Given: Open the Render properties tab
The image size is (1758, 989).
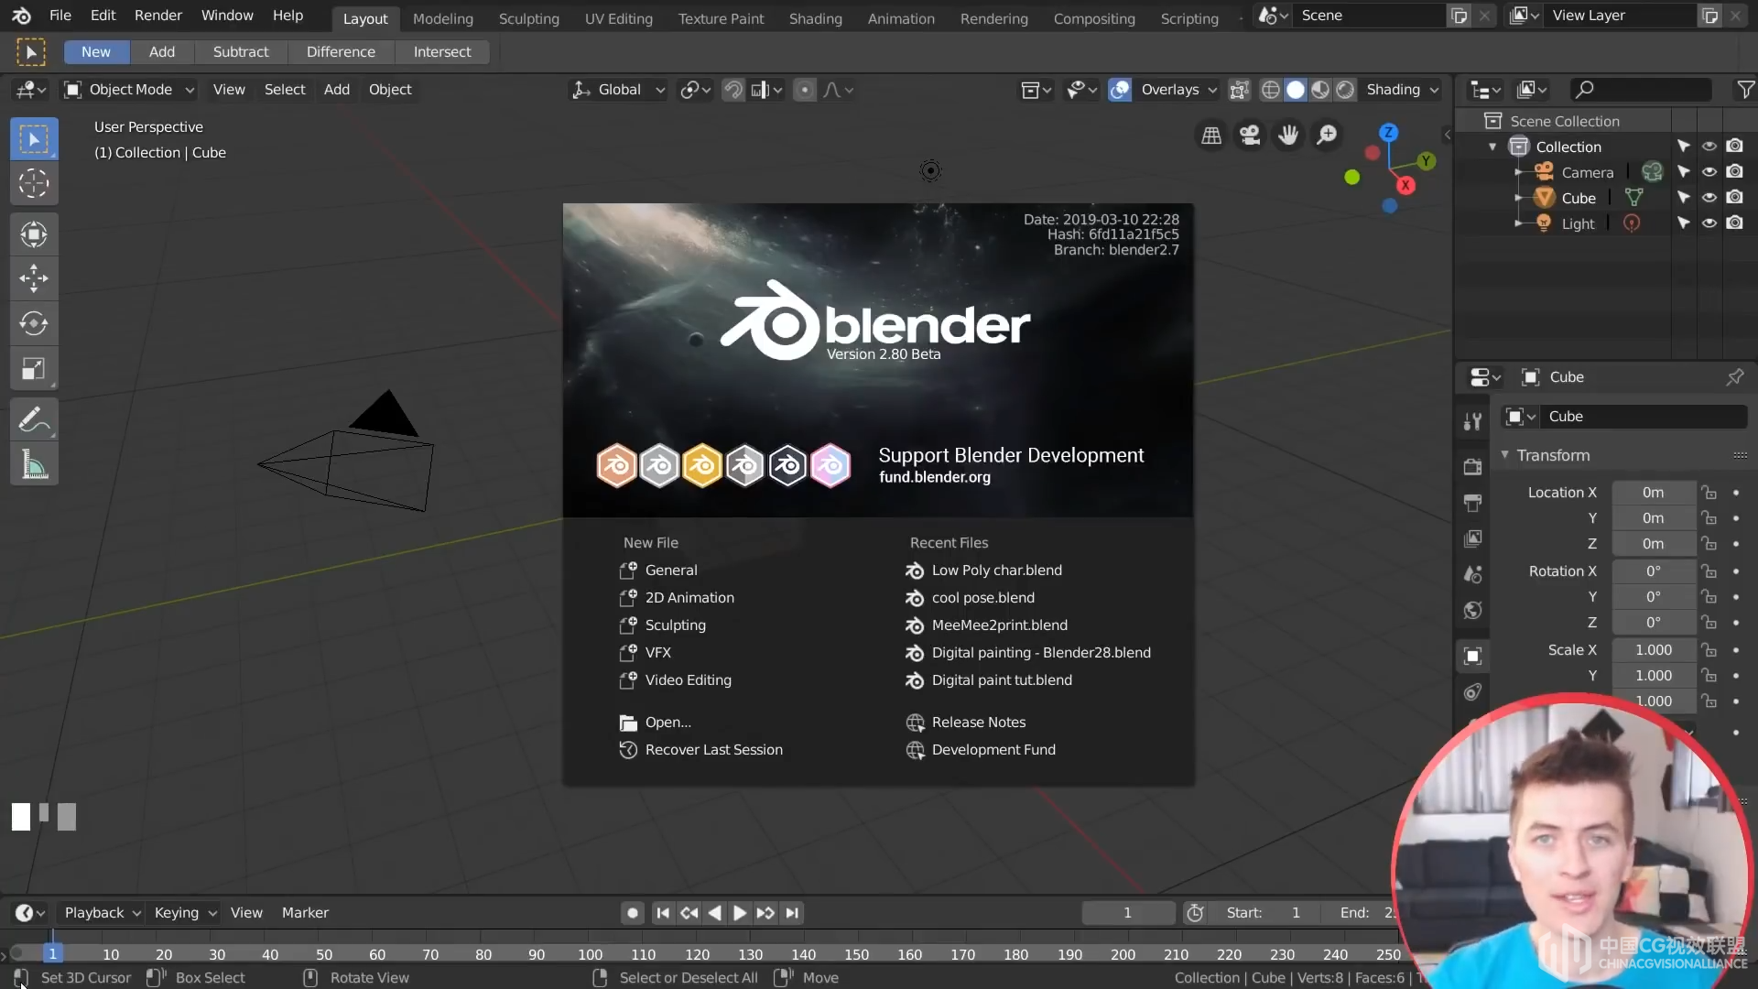Looking at the screenshot, I should (1472, 466).
